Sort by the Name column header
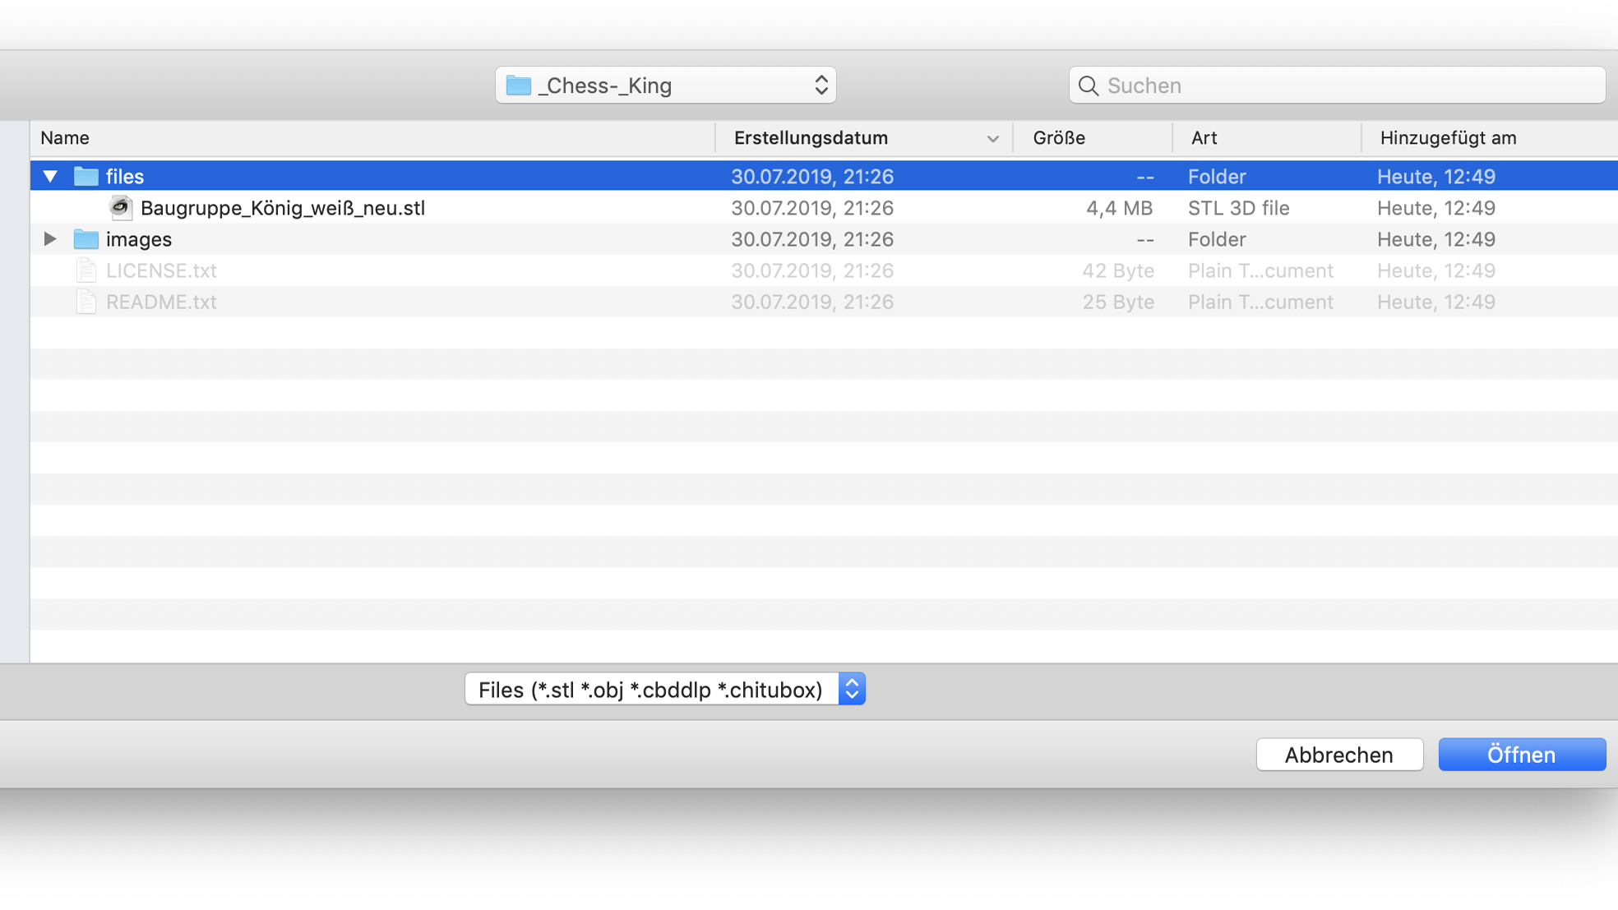Screen dimensions: 1618x910 click(x=65, y=138)
